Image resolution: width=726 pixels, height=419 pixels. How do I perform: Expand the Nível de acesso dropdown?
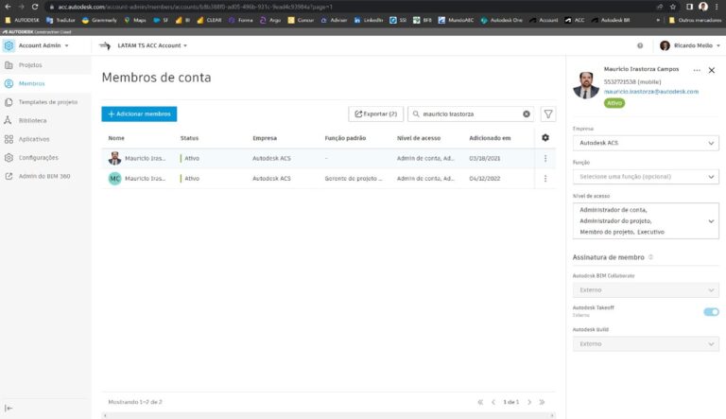(646, 220)
